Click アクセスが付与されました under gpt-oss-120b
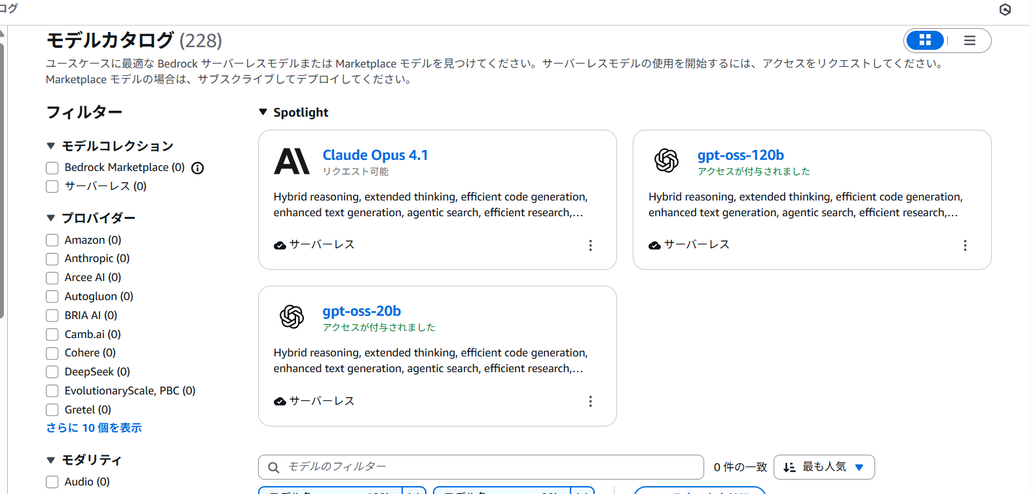This screenshot has width=1033, height=494. (x=753, y=172)
